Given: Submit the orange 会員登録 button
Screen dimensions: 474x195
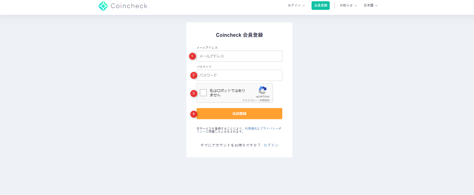Looking at the screenshot, I should [x=239, y=114].
